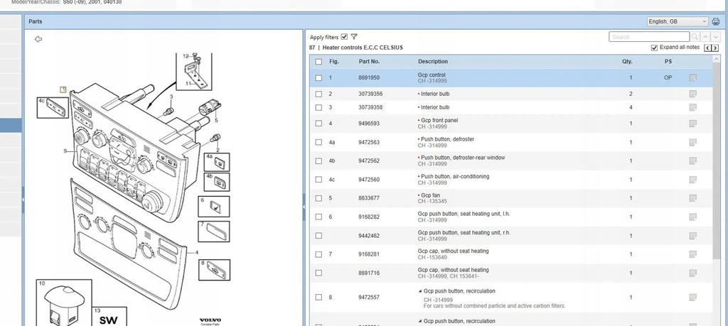The image size is (728, 326).
Task: Collapse left panel via splitter handle
Action: point(23,200)
